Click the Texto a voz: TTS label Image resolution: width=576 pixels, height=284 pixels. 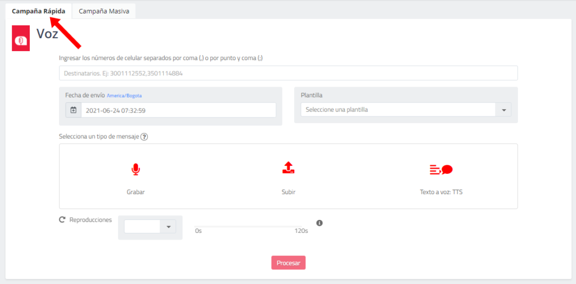click(x=441, y=192)
